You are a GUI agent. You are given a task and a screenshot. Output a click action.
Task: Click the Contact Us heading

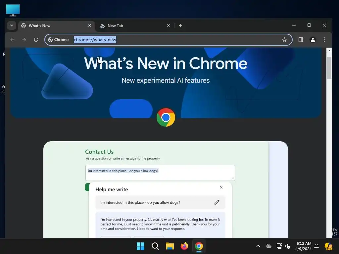click(99, 151)
